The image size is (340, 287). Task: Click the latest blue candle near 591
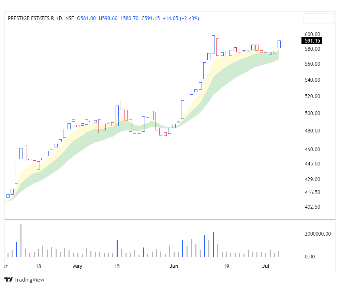click(279, 44)
